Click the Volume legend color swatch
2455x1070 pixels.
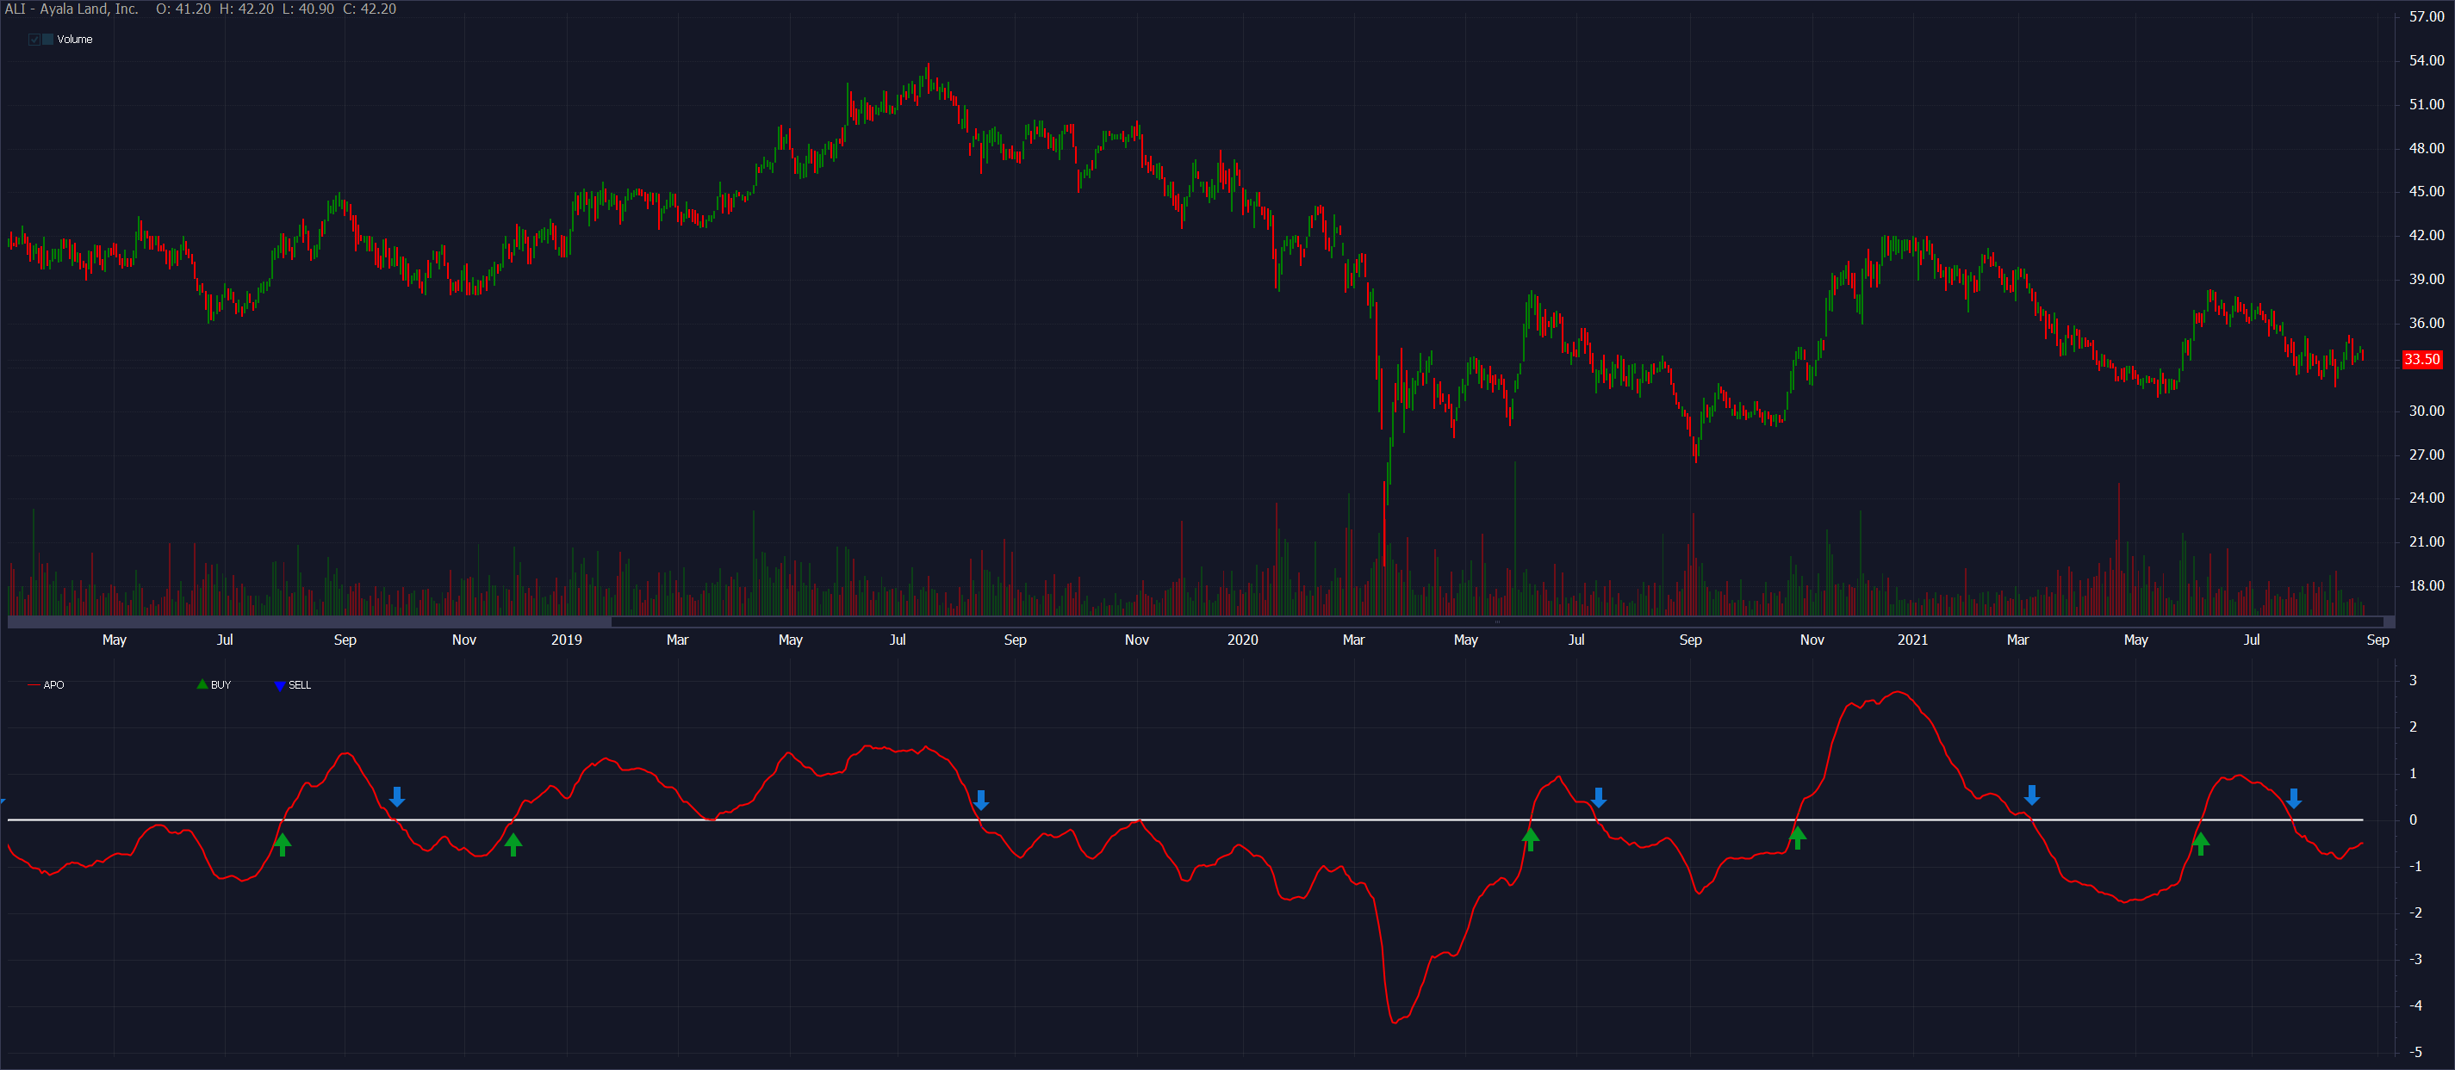pyautogui.click(x=47, y=39)
